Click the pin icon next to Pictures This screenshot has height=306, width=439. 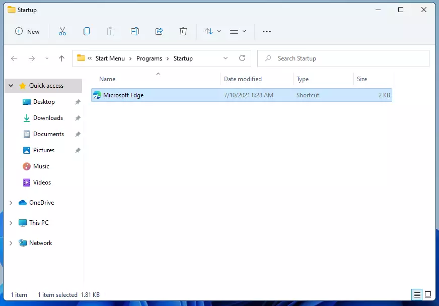[x=78, y=150]
